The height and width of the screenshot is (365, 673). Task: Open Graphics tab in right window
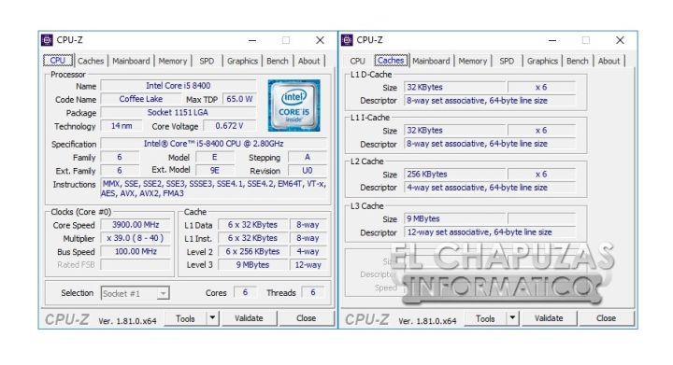point(542,61)
